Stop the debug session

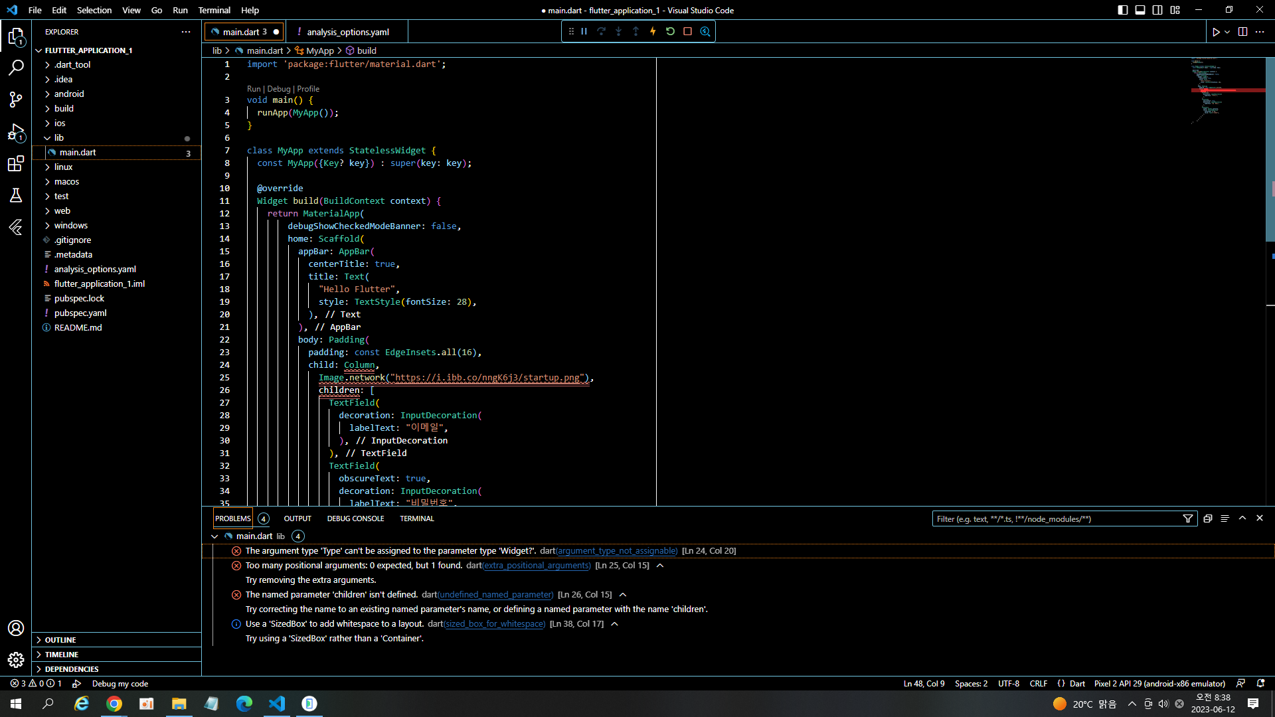[x=688, y=31]
